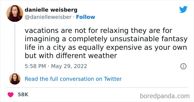194x102 pixels.
Task: Open the tweet info circle icon
Action: tap(183, 66)
